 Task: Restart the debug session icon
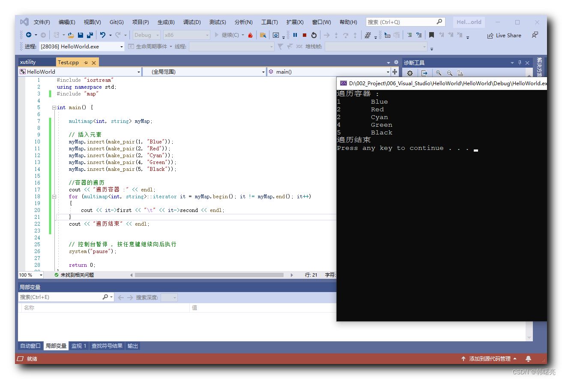314,35
